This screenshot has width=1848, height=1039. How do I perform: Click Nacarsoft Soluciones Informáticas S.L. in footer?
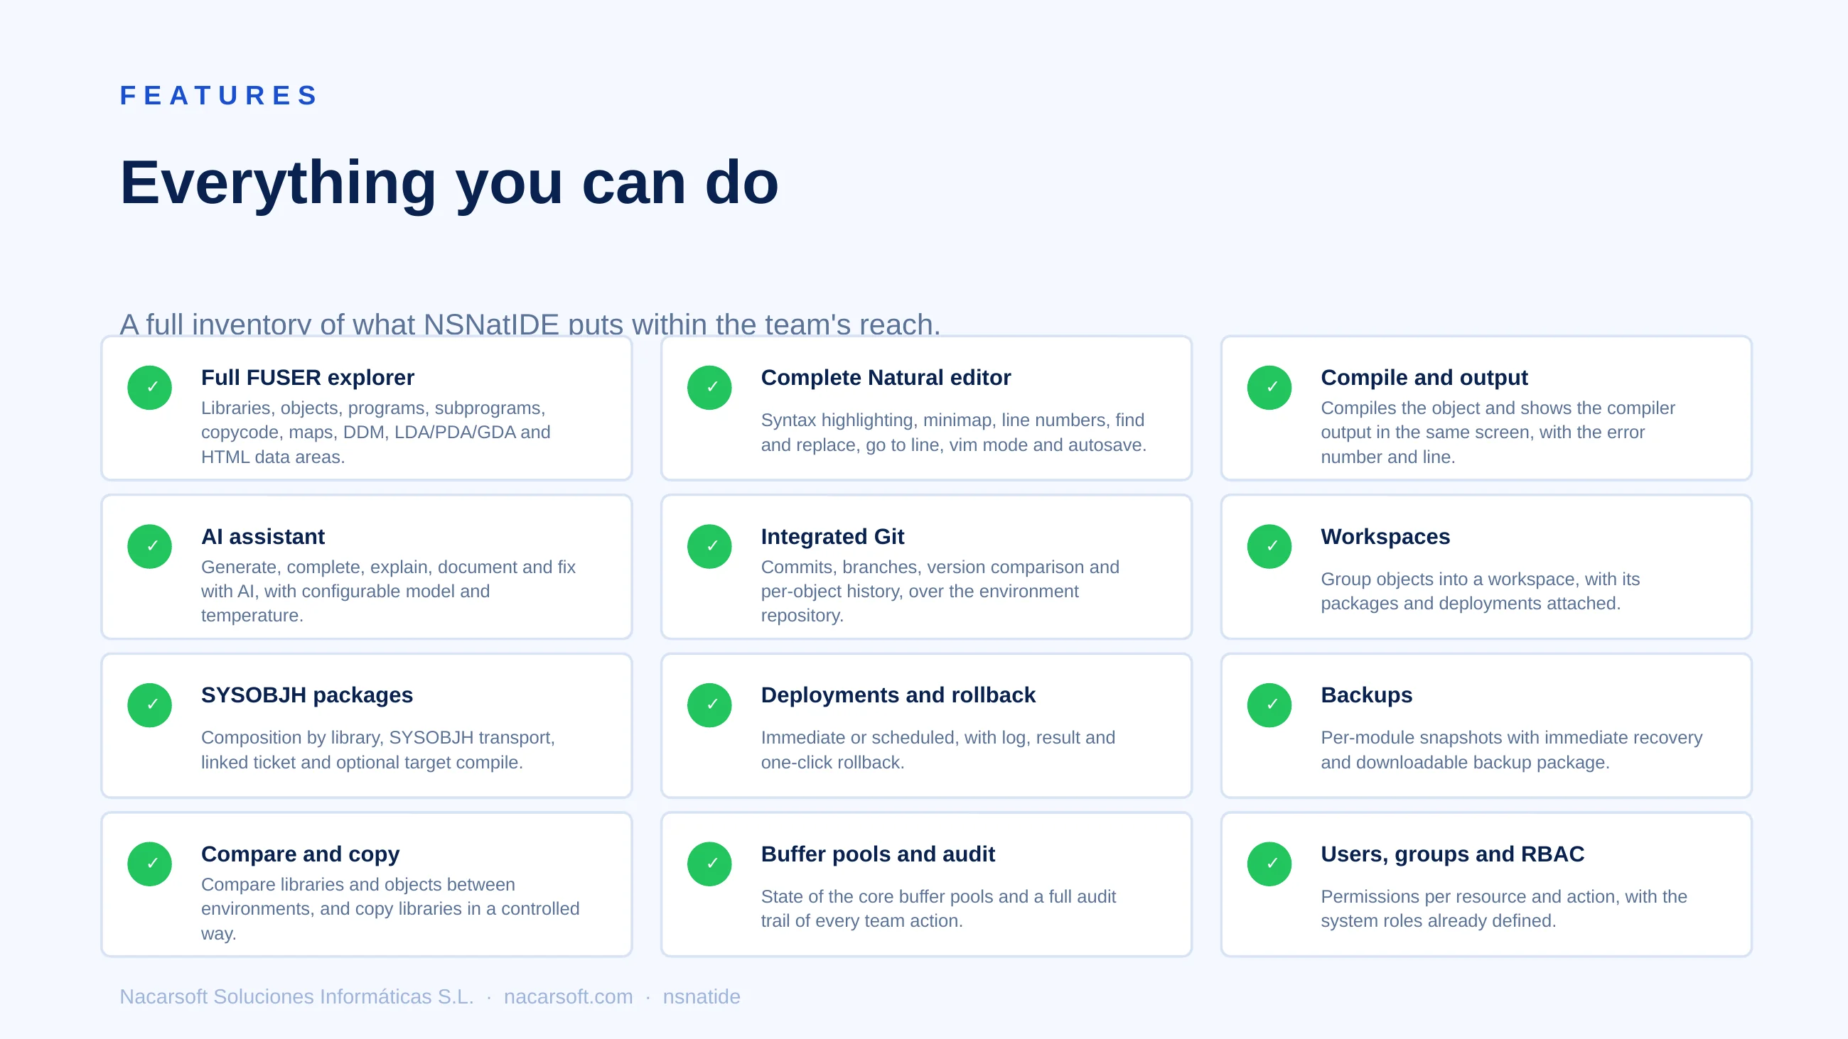(x=296, y=996)
